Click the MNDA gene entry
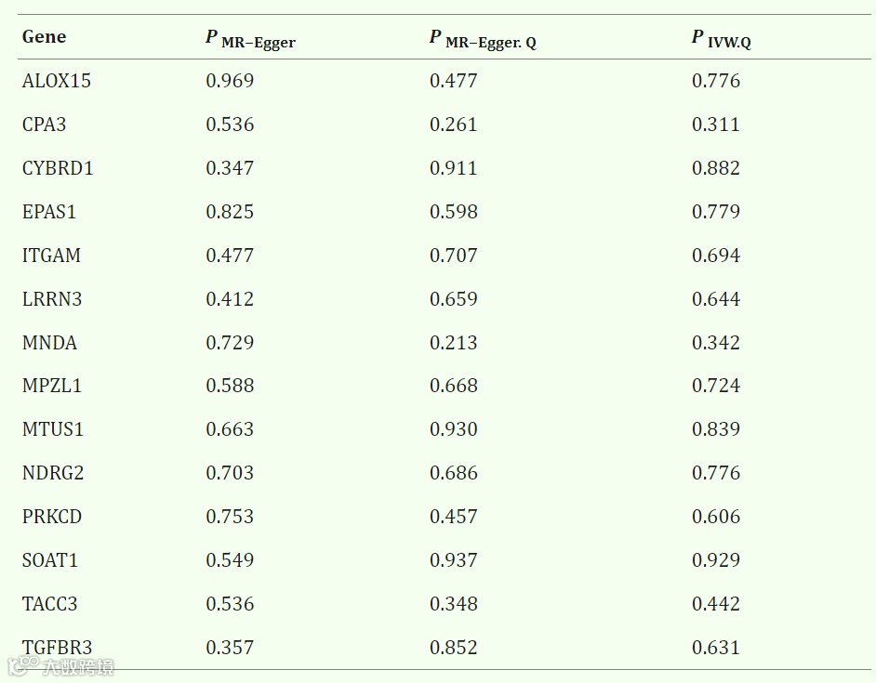Image resolution: width=876 pixels, height=683 pixels. 49,342
